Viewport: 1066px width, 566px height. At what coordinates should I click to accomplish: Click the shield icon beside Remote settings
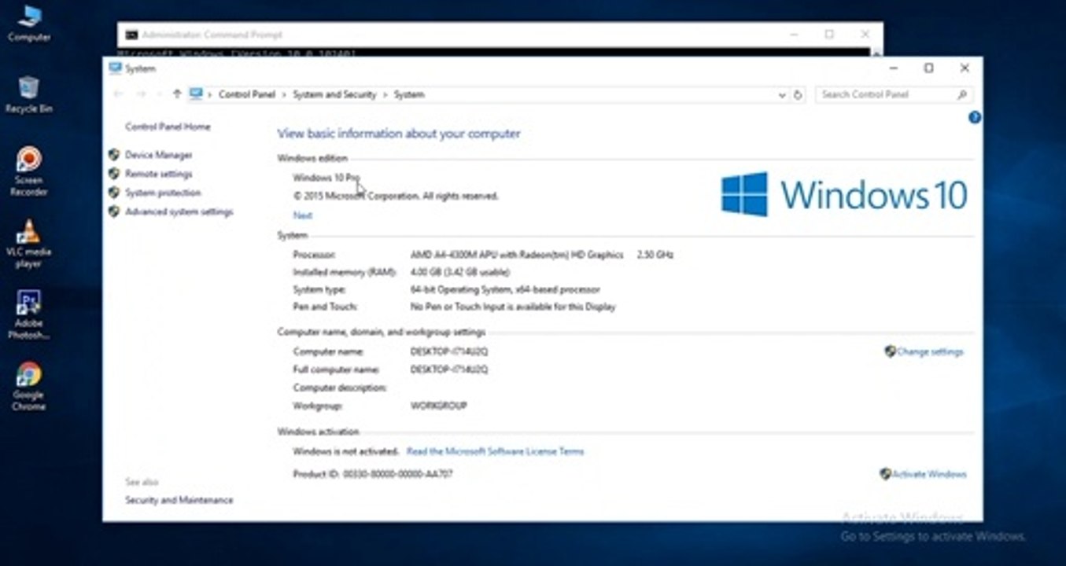tap(114, 174)
